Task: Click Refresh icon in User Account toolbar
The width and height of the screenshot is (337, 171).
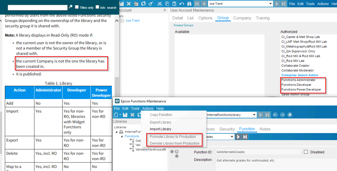Action: (143, 4)
